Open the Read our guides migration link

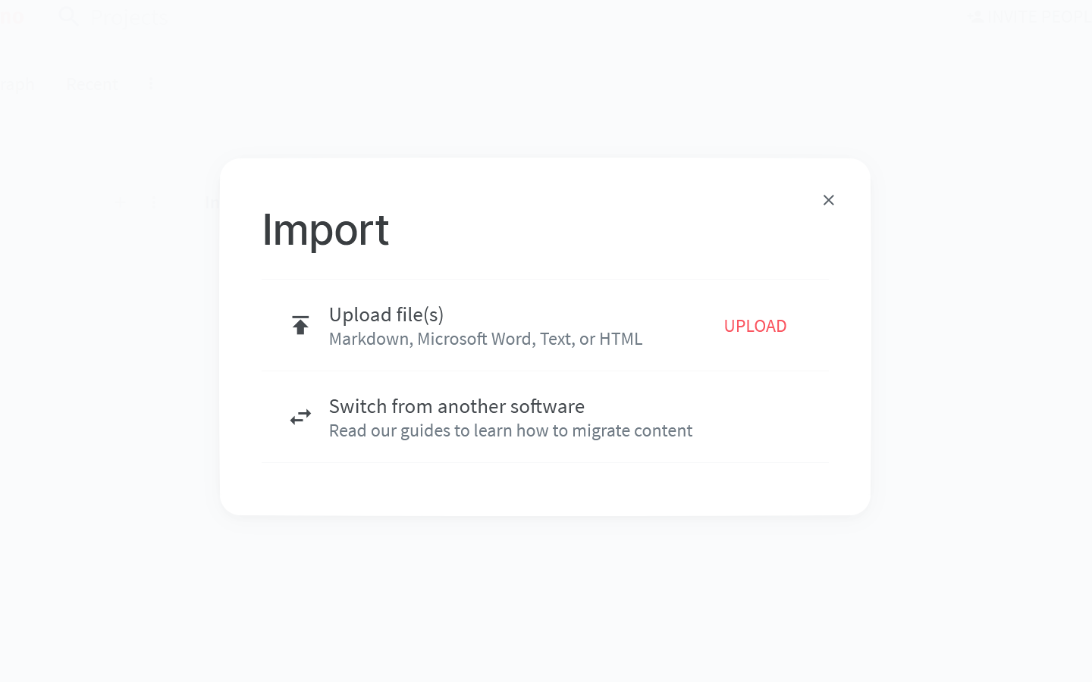point(510,430)
